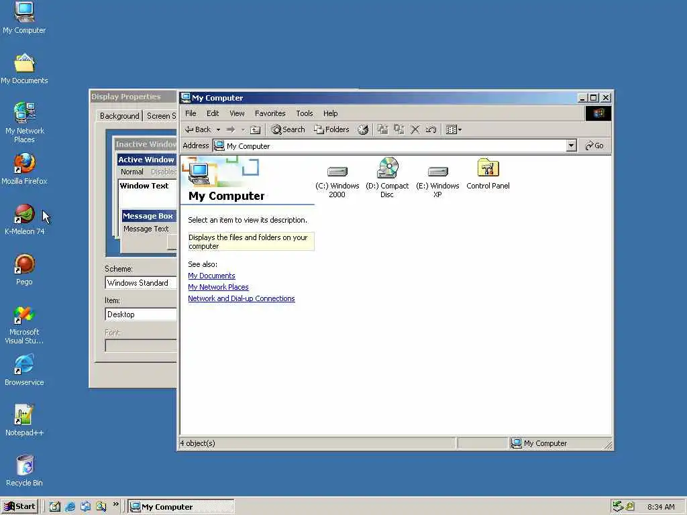Select Browservice desktop shortcut
Viewport: 687px width, 515px height.
pyautogui.click(x=24, y=370)
